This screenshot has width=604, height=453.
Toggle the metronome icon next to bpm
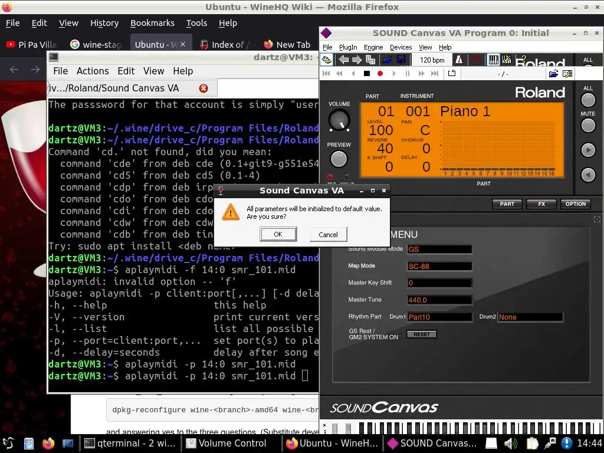coord(459,60)
